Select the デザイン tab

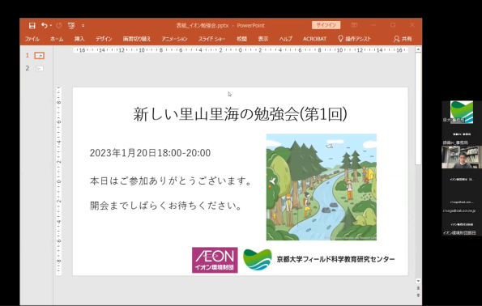(x=104, y=39)
